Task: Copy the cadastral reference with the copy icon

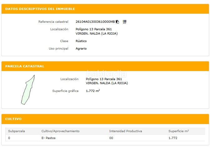Action: pyautogui.click(x=117, y=22)
